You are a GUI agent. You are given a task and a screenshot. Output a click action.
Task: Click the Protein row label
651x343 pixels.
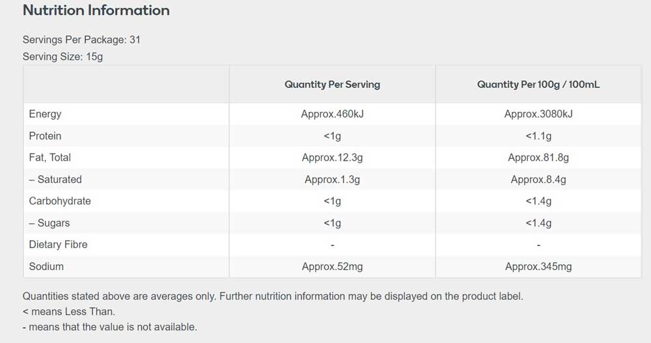pyautogui.click(x=45, y=136)
